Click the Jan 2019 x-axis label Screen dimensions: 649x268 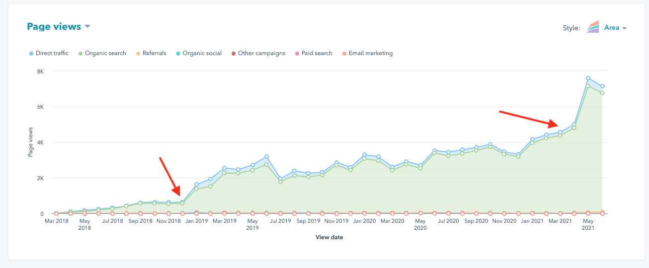point(196,221)
